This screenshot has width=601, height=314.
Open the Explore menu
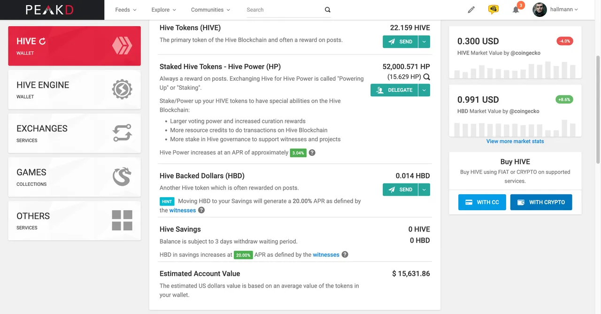coord(163,10)
